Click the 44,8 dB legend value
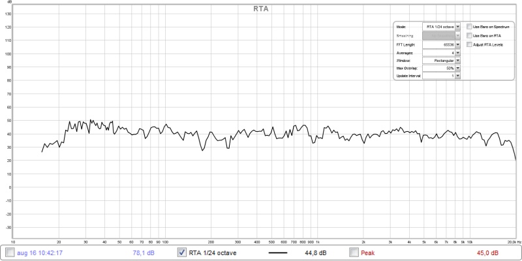Viewport: 522px width, 261px height. [316, 253]
